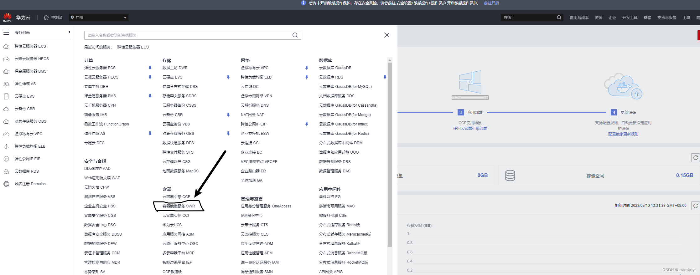Screen dimensions: 700x275
Task: Open 支持与服务 top menu
Action: coord(667,18)
